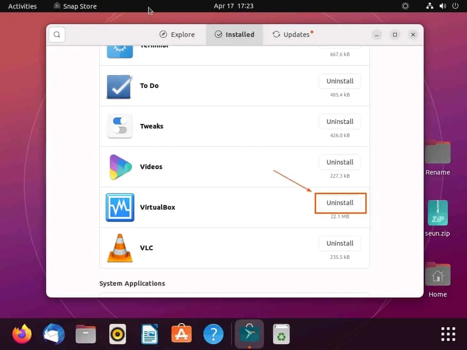Click the To Do checkmark icon

119,86
